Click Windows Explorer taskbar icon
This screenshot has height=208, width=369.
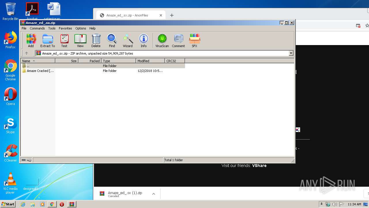[x=33, y=204]
